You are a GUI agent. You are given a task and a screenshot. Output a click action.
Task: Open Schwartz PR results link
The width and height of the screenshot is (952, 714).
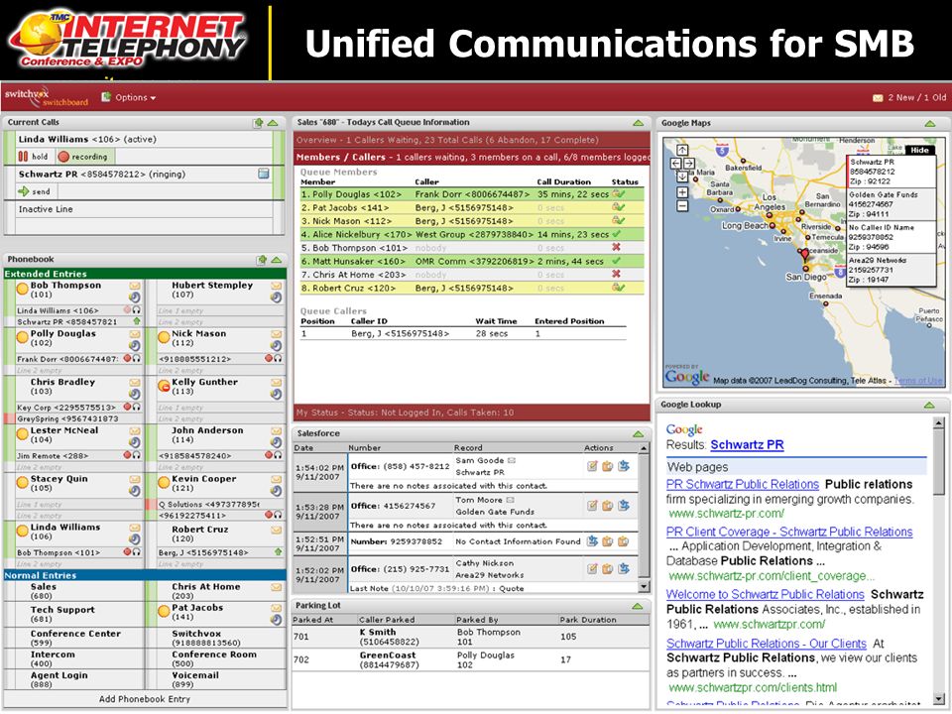coord(747,445)
